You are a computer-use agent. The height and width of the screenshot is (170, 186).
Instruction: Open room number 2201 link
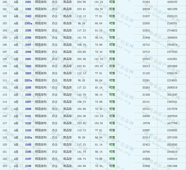tap(28, 59)
